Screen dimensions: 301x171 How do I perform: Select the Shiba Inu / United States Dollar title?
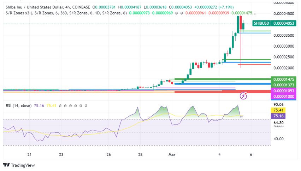point(34,7)
